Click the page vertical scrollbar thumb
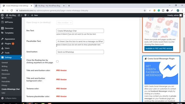 coord(184,45)
